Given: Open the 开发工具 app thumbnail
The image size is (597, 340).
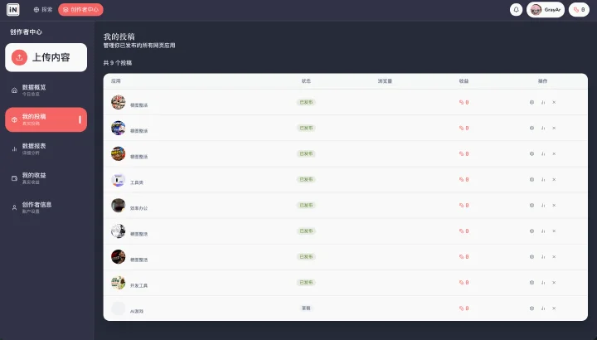Looking at the screenshot, I should (x=118, y=283).
